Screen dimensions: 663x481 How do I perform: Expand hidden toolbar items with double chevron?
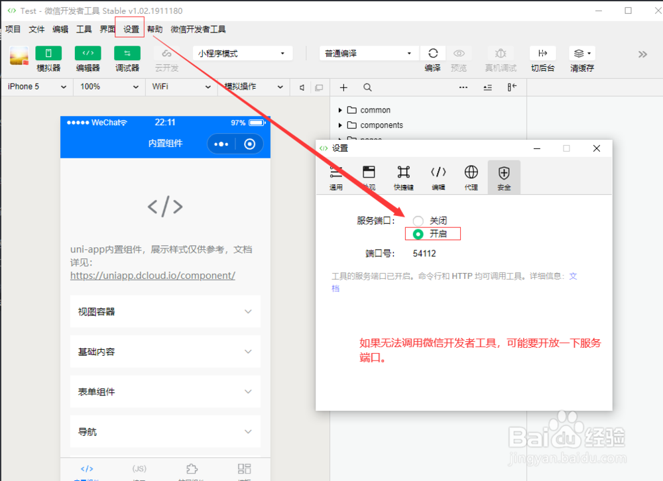[642, 54]
